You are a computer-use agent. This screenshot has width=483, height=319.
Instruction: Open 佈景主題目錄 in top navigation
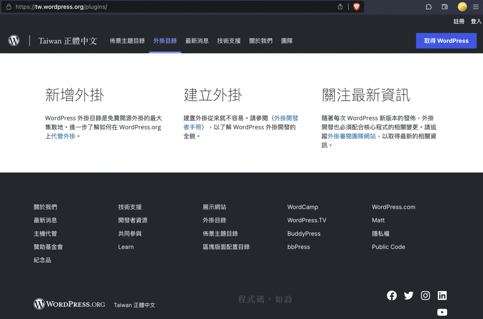pyautogui.click(x=127, y=41)
